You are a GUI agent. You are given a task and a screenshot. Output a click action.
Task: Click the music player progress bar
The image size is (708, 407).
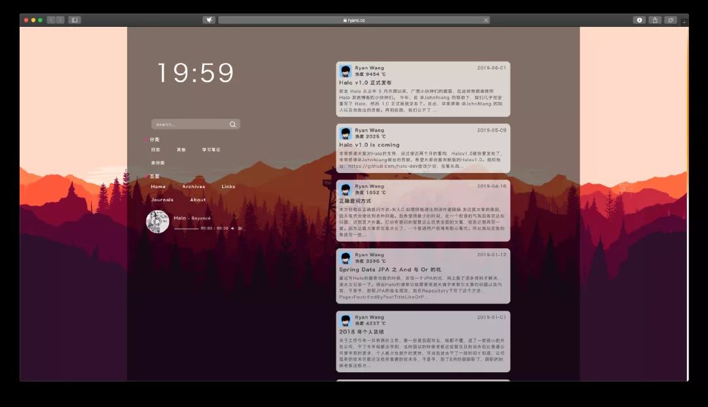point(186,229)
